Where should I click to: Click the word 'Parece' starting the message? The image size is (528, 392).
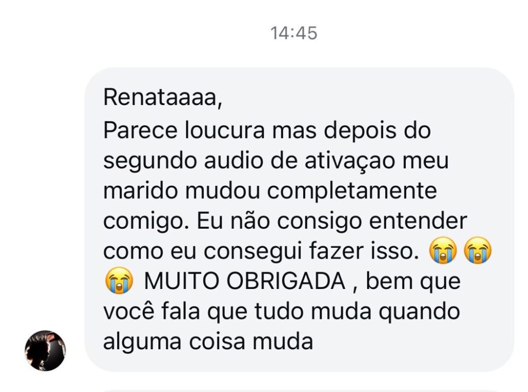(x=139, y=130)
